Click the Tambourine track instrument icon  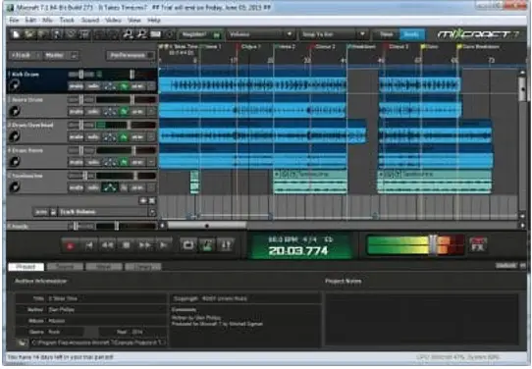(15, 186)
